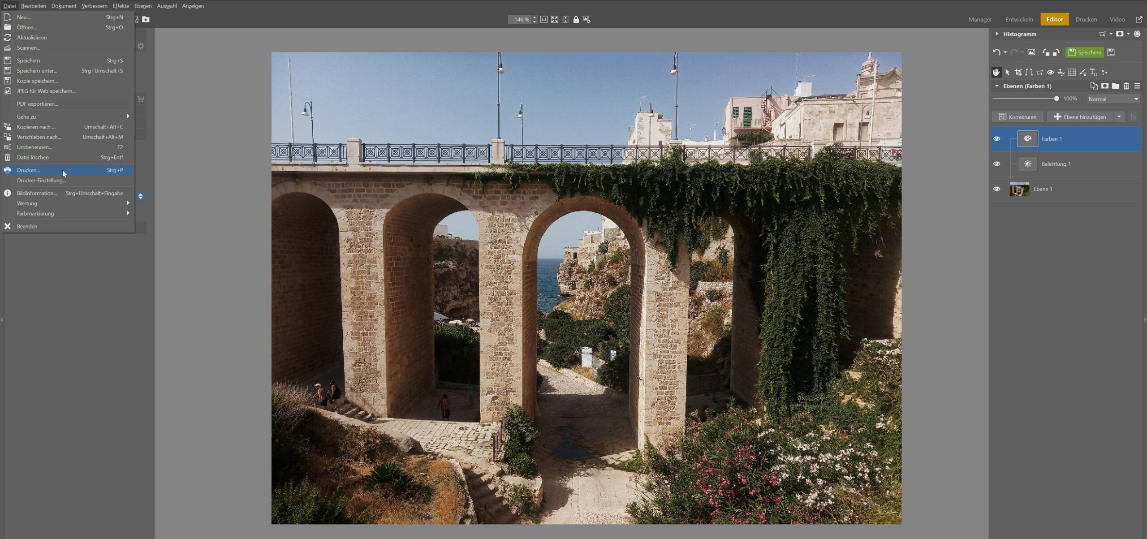1147x539 pixels.
Task: Select the Text tool
Action: pos(1093,72)
